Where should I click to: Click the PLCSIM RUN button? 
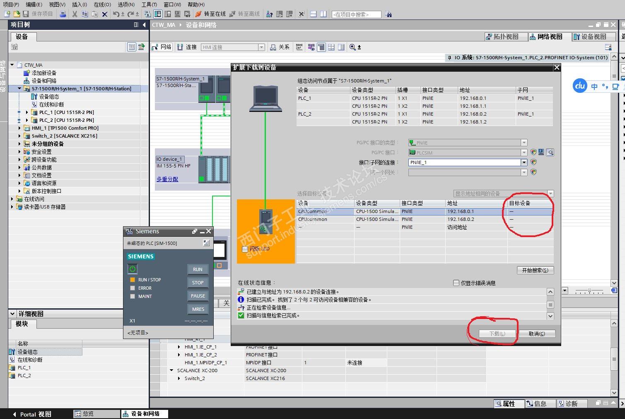[x=198, y=269]
